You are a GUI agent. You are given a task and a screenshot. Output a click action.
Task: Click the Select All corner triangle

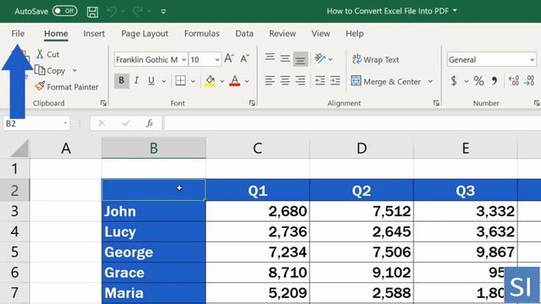(x=19, y=149)
